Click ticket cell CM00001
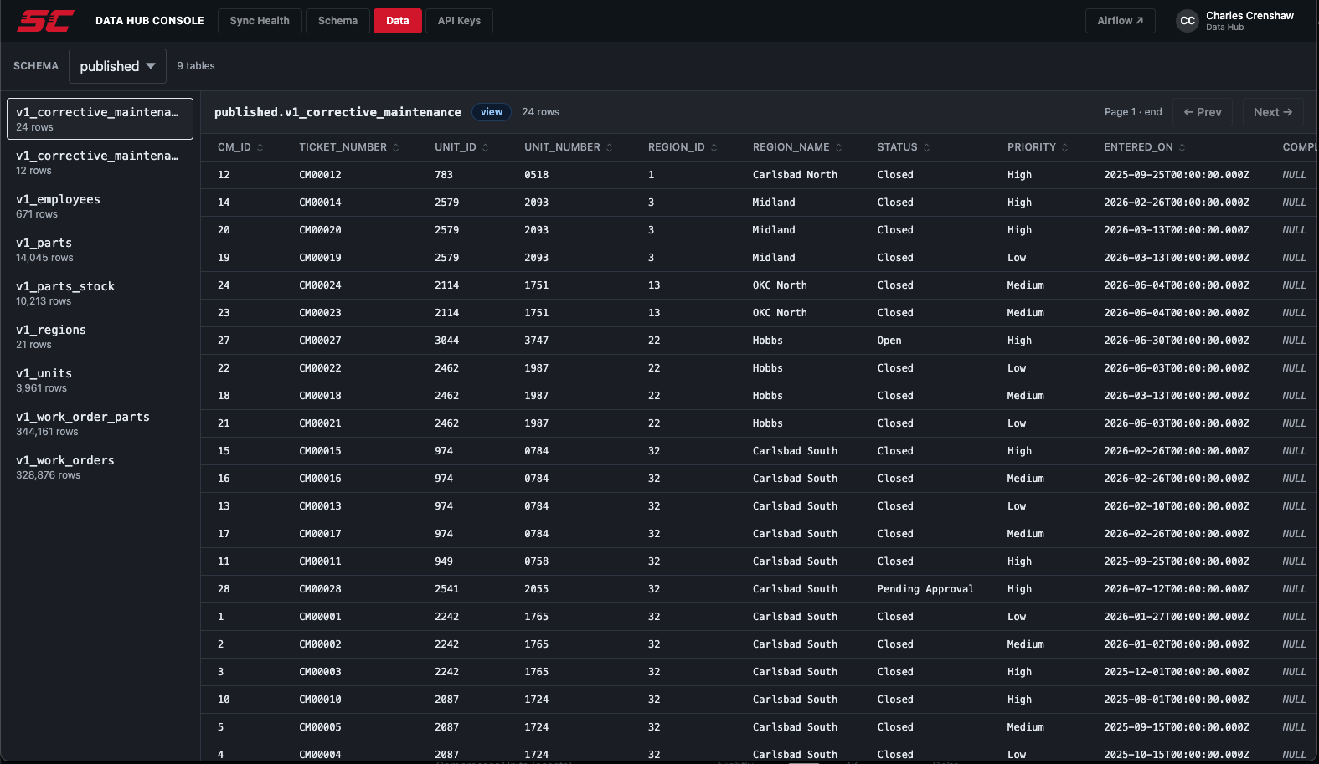1319x764 pixels. click(320, 617)
